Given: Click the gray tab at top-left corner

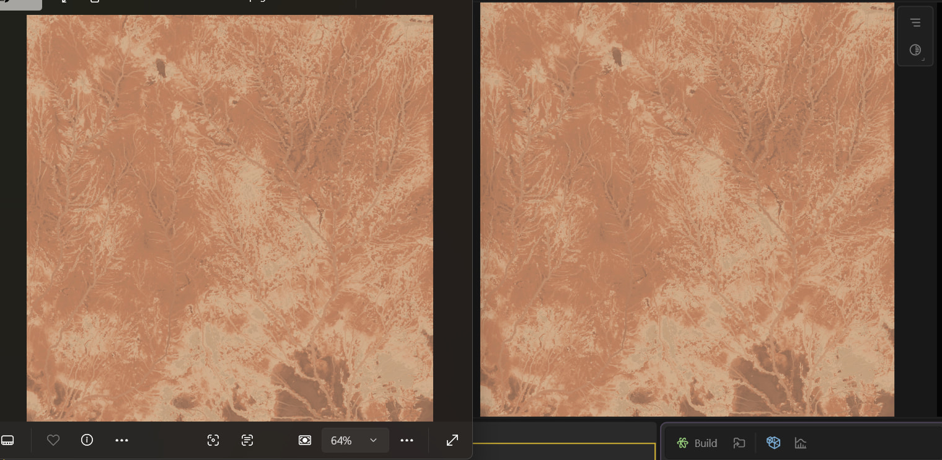Looking at the screenshot, I should point(20,4).
